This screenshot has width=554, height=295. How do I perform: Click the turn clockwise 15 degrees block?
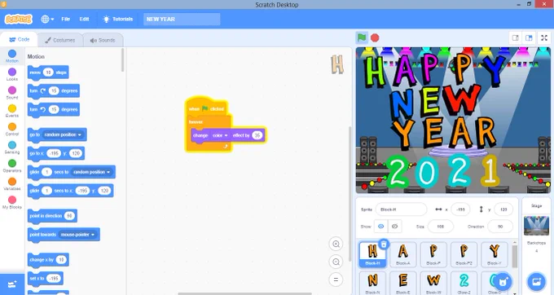coord(53,90)
